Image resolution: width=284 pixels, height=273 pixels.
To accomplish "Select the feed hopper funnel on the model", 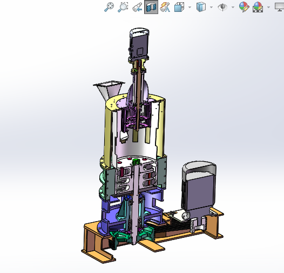I will point(109,90).
